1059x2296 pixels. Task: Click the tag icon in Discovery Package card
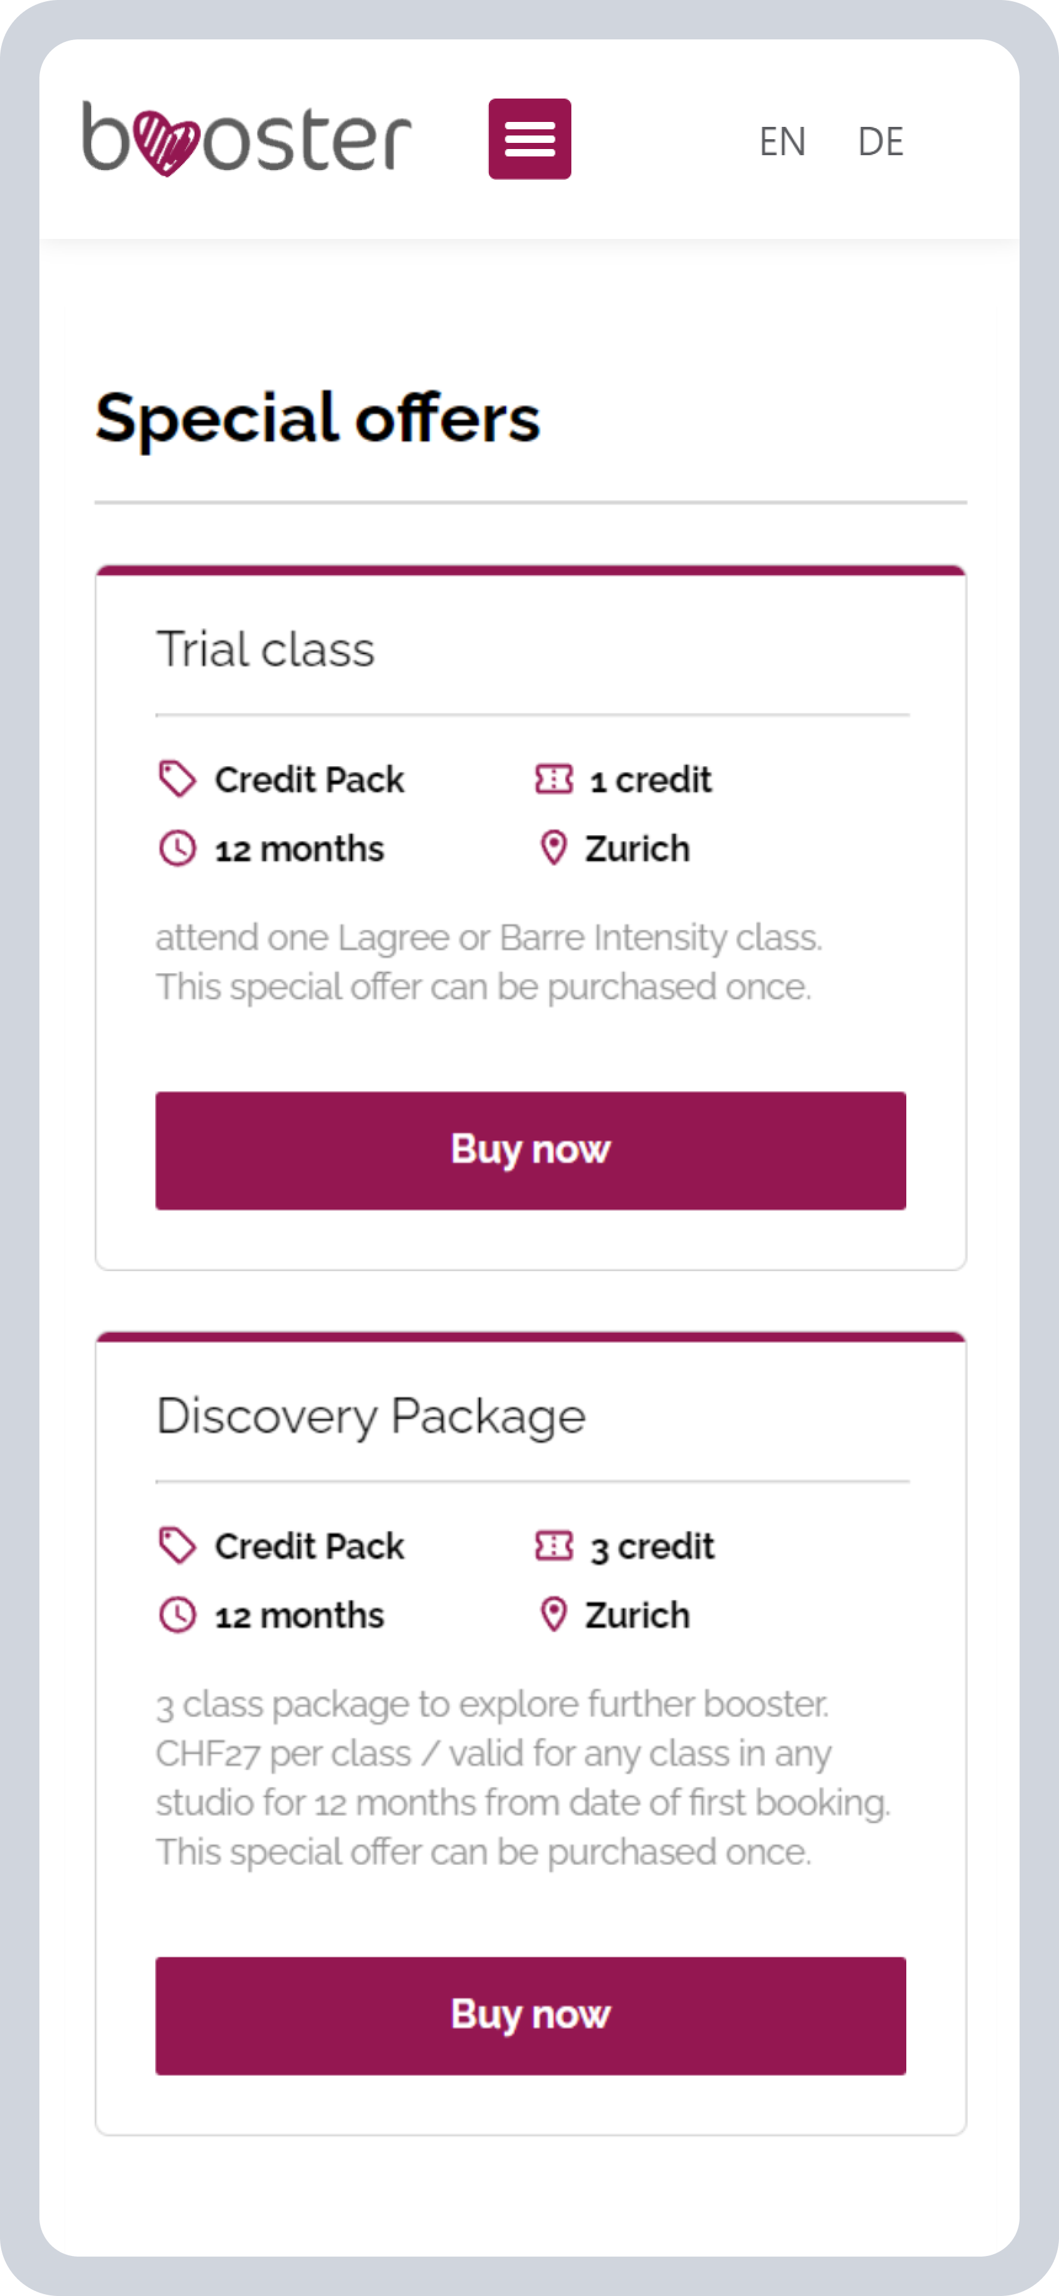coord(177,1545)
